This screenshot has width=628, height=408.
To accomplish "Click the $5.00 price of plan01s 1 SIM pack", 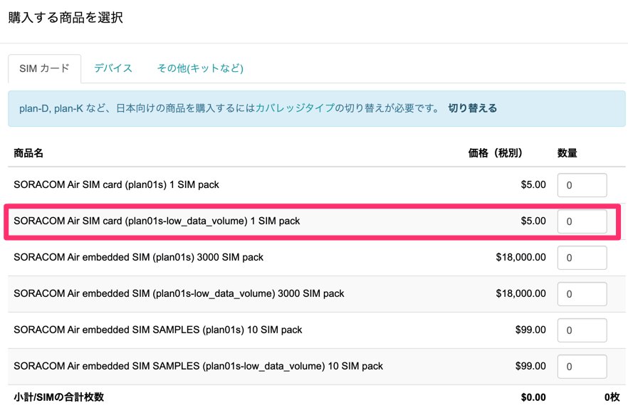I will pyautogui.click(x=533, y=184).
